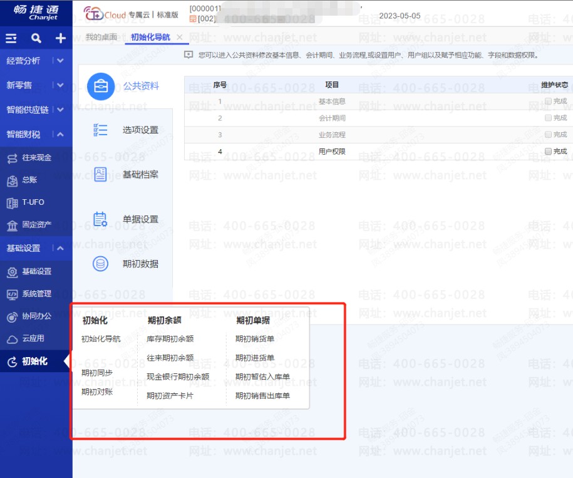Click the 业务流程 item link
The image size is (573, 478).
332,135
